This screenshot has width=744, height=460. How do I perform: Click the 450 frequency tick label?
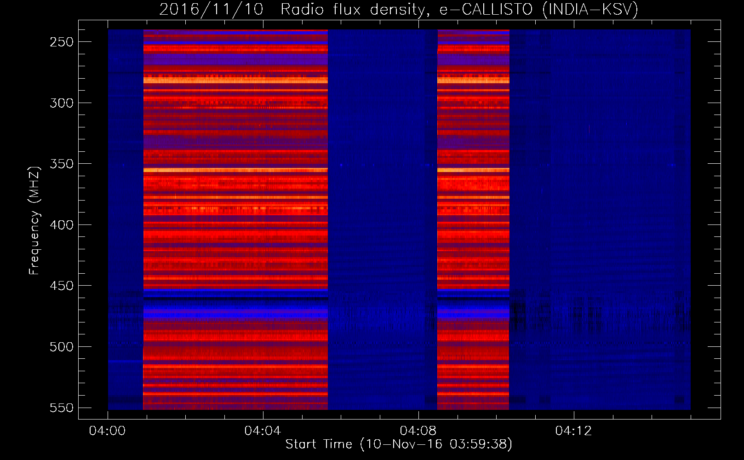coord(62,286)
